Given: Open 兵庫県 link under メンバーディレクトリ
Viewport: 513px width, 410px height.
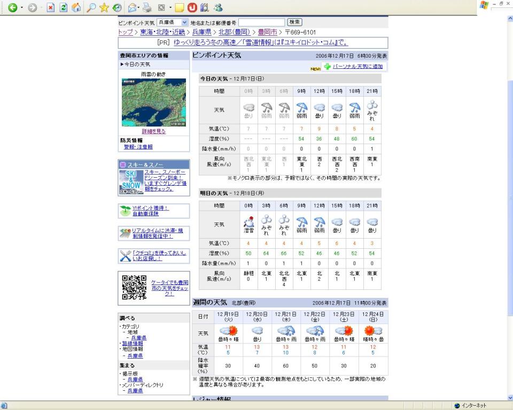Looking at the screenshot, I should pyautogui.click(x=135, y=391).
